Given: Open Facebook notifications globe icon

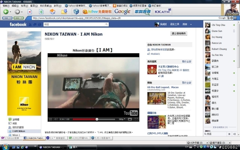Looking at the screenshot, I should pyautogui.click(x=40, y=24).
